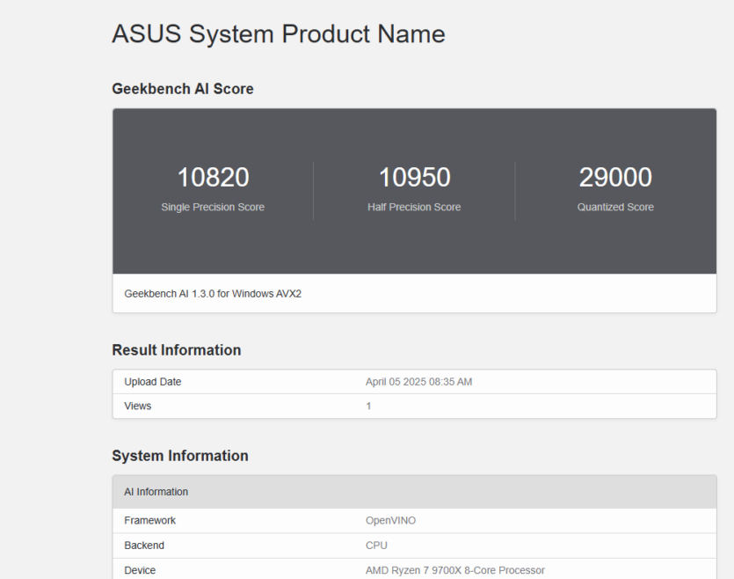Click the April 05 2025 08:35 AM value
Screen dimensions: 734x579
(419, 382)
